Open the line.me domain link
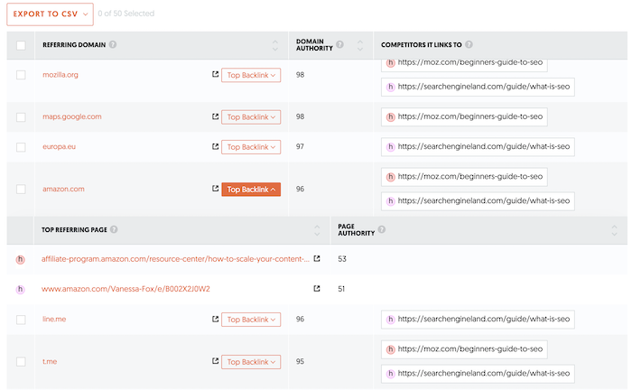This screenshot has width=632, height=390. point(54,319)
